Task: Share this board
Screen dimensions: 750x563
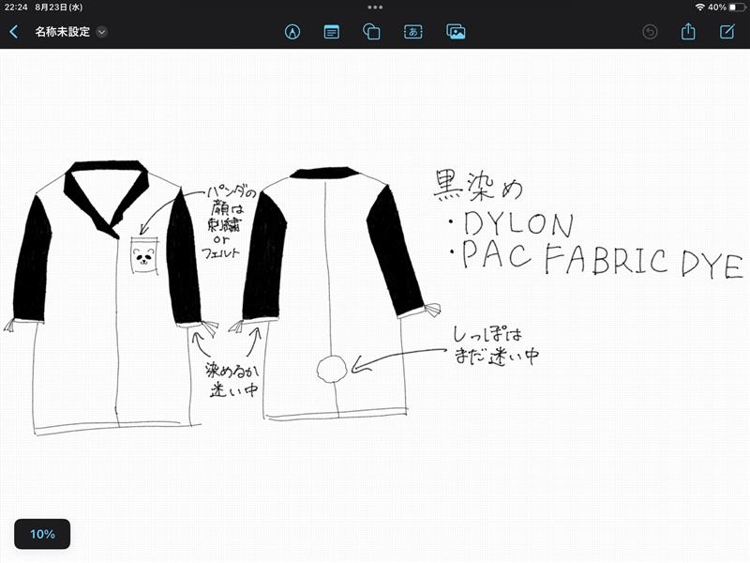Action: coord(688,32)
